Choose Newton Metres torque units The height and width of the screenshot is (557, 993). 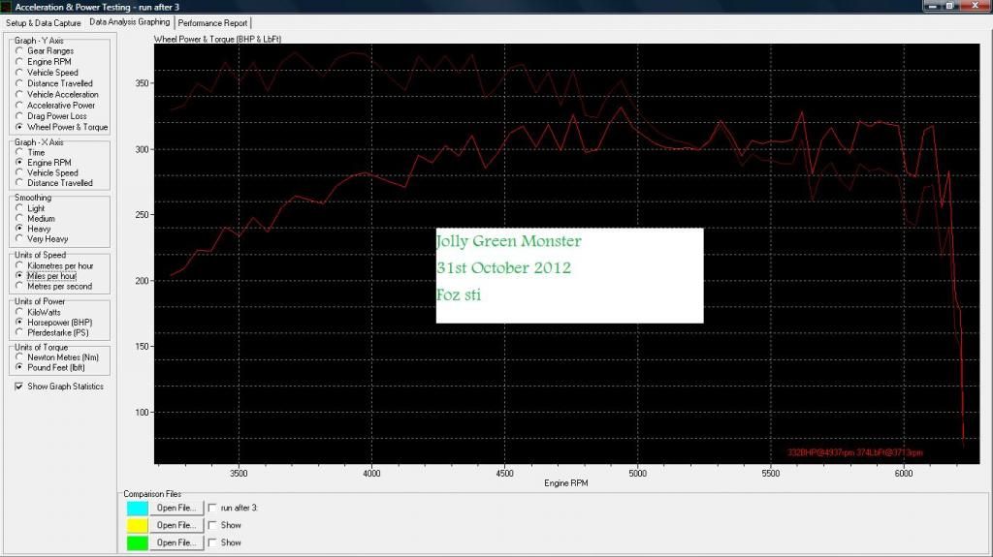tap(20, 357)
